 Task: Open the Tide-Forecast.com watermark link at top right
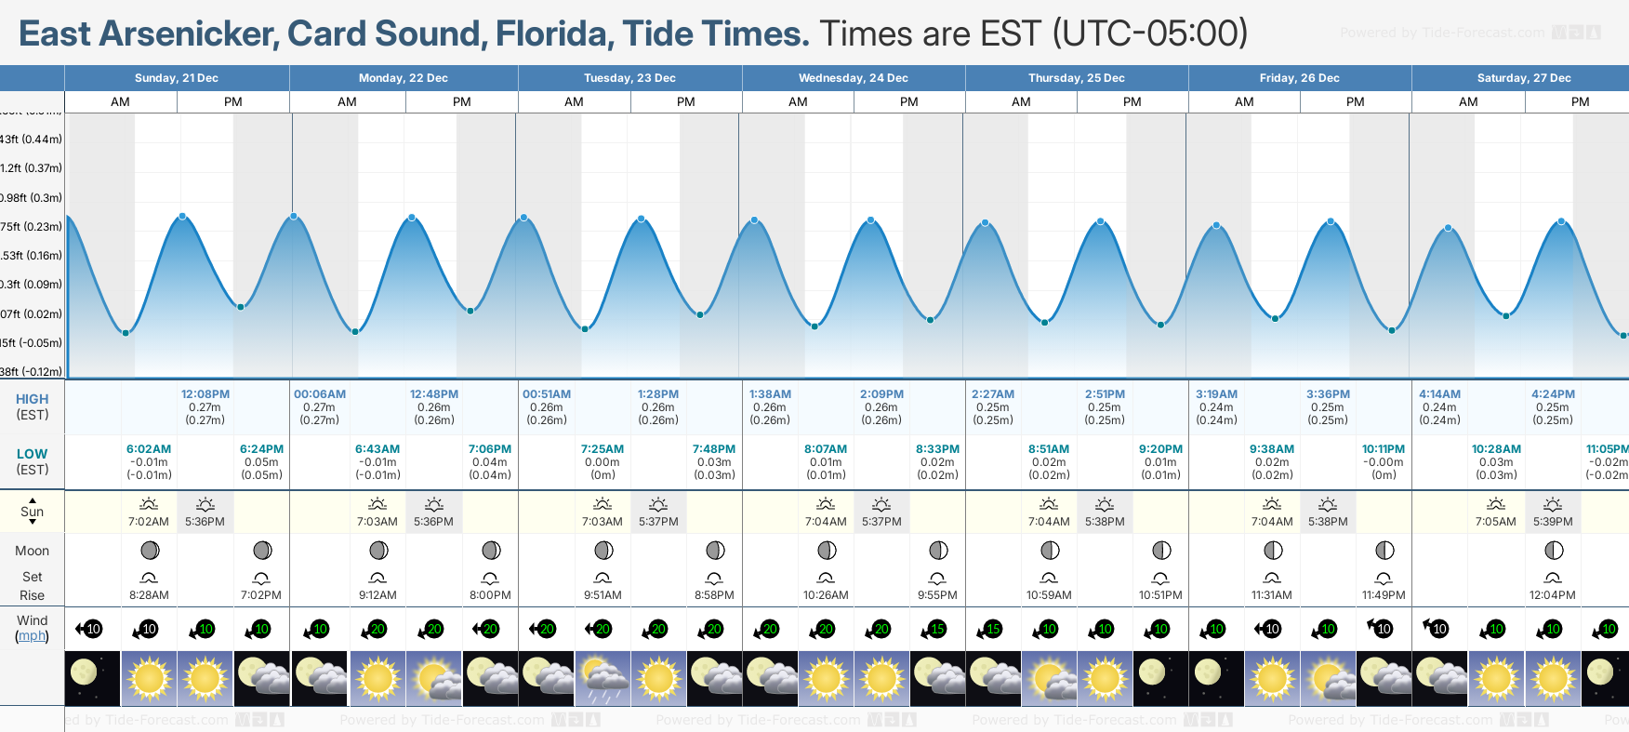pyautogui.click(x=1441, y=33)
